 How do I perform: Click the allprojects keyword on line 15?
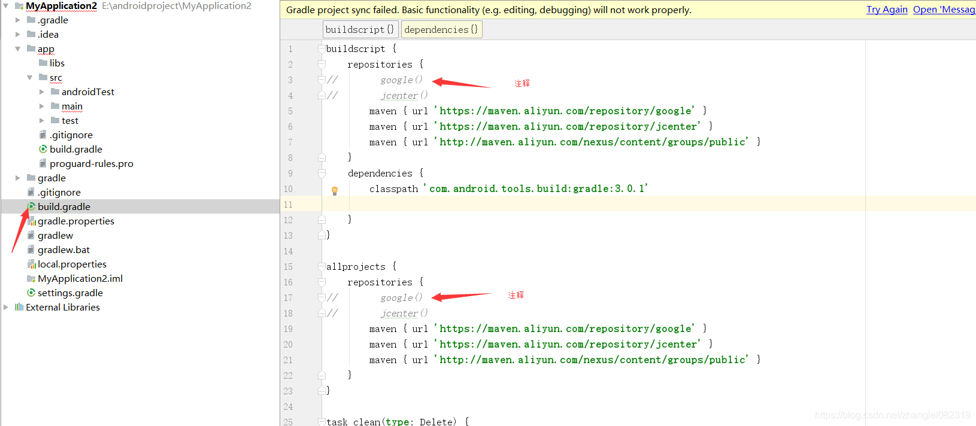point(356,266)
